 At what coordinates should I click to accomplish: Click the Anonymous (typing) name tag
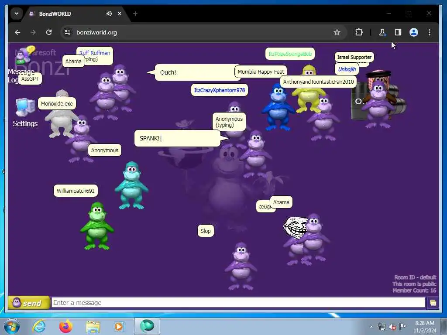pyautogui.click(x=229, y=122)
